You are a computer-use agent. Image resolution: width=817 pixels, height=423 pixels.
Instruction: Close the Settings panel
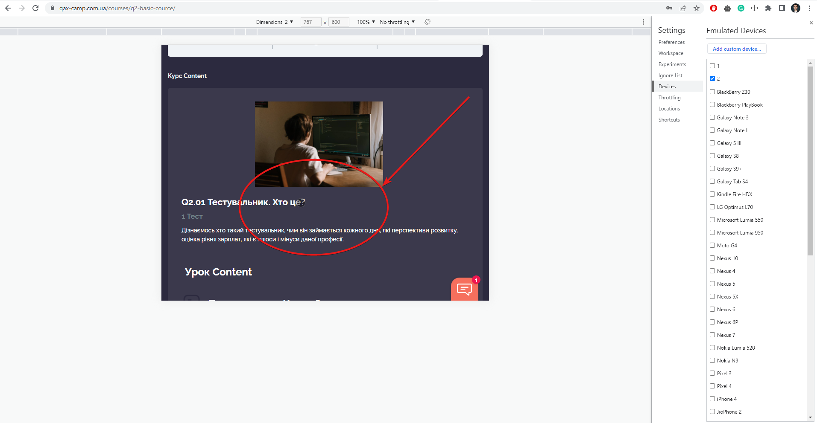(811, 23)
